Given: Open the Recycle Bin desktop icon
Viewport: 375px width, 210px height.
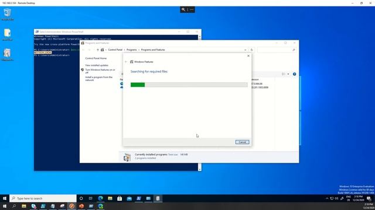Looking at the screenshot, I should point(8,14).
